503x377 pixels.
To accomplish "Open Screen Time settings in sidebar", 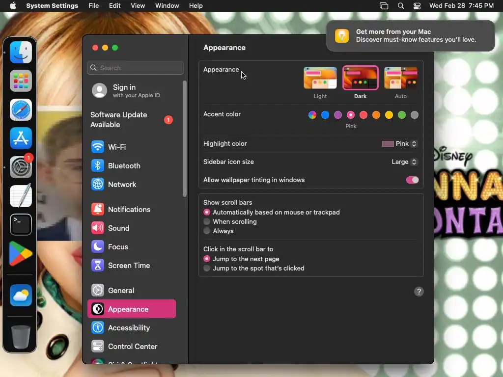I will click(x=132, y=266).
